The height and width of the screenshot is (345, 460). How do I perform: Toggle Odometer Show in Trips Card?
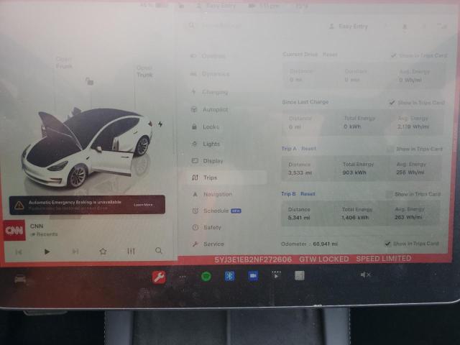(x=387, y=244)
